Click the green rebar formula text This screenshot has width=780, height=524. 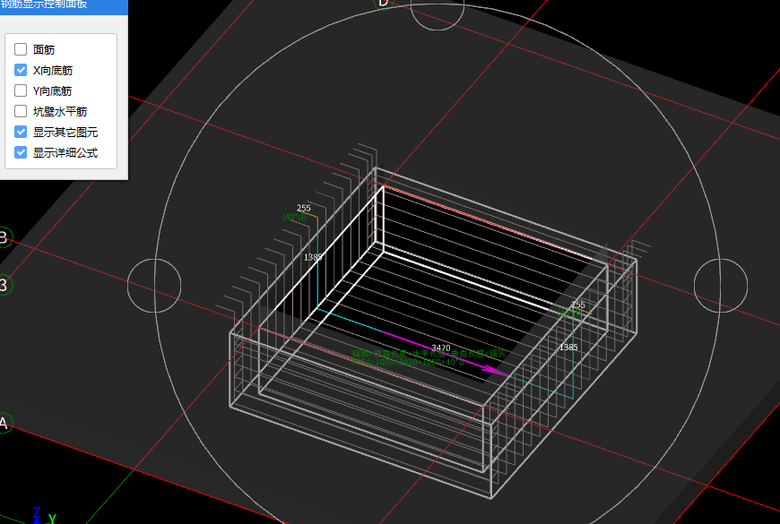pos(429,357)
